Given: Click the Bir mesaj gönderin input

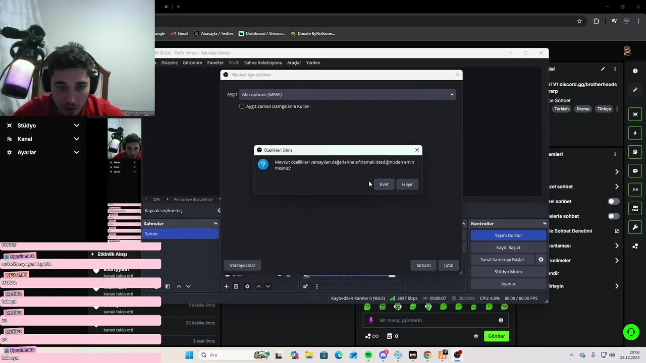Looking at the screenshot, I should 436,320.
